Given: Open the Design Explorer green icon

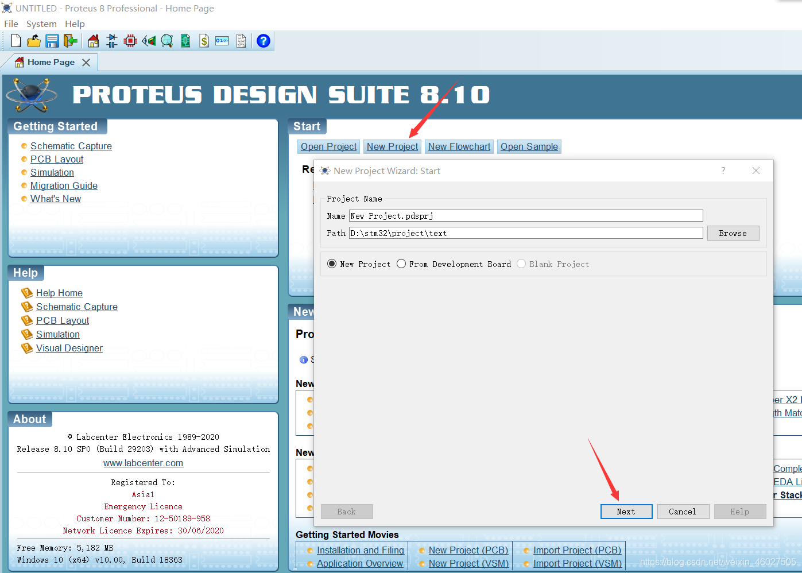Looking at the screenshot, I should (185, 41).
